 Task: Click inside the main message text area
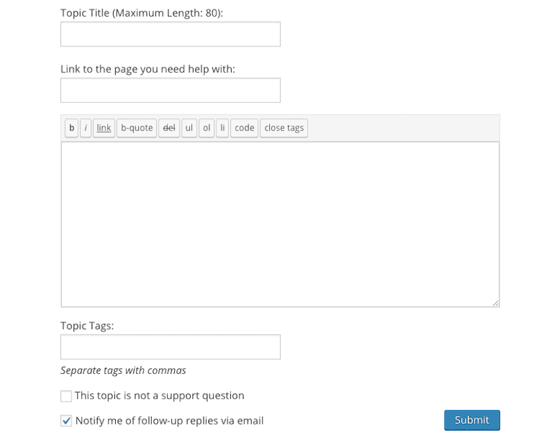point(280,223)
